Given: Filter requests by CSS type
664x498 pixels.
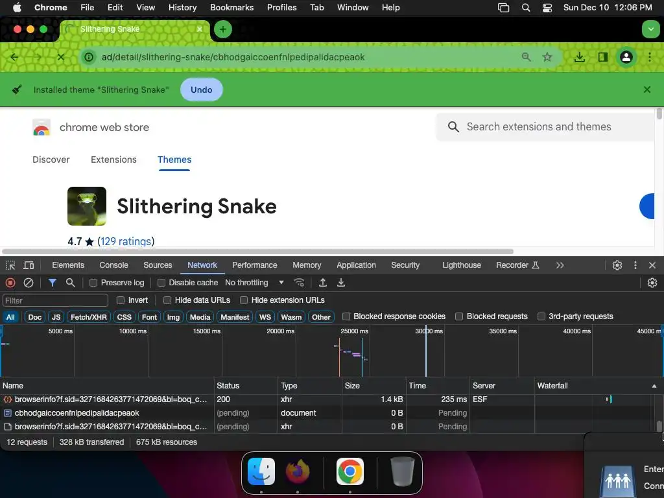Looking at the screenshot, I should point(124,317).
